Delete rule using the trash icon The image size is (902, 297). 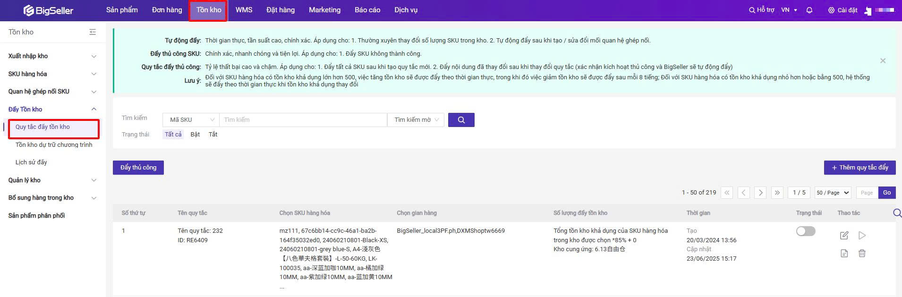(x=862, y=254)
